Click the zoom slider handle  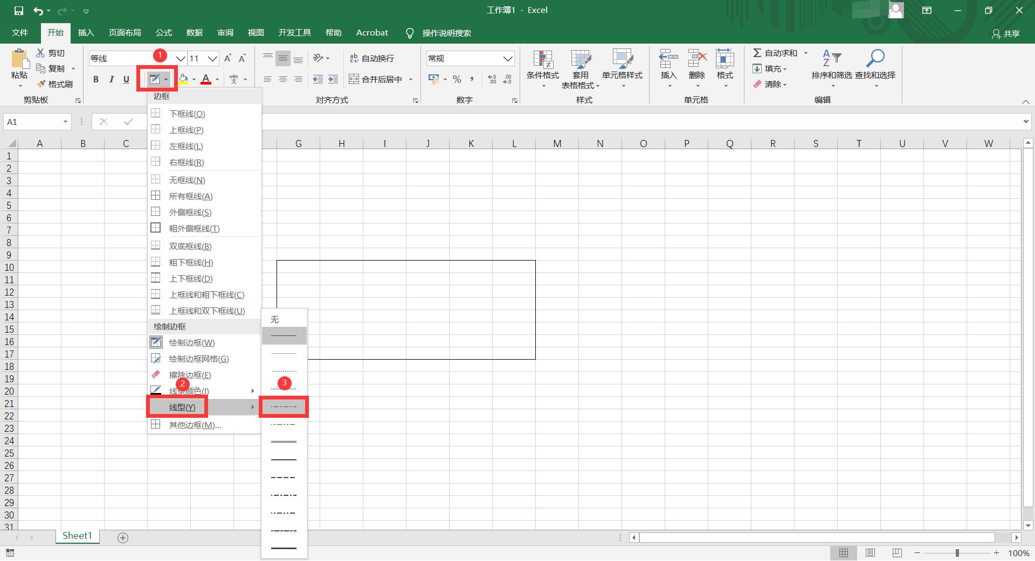pos(957,553)
